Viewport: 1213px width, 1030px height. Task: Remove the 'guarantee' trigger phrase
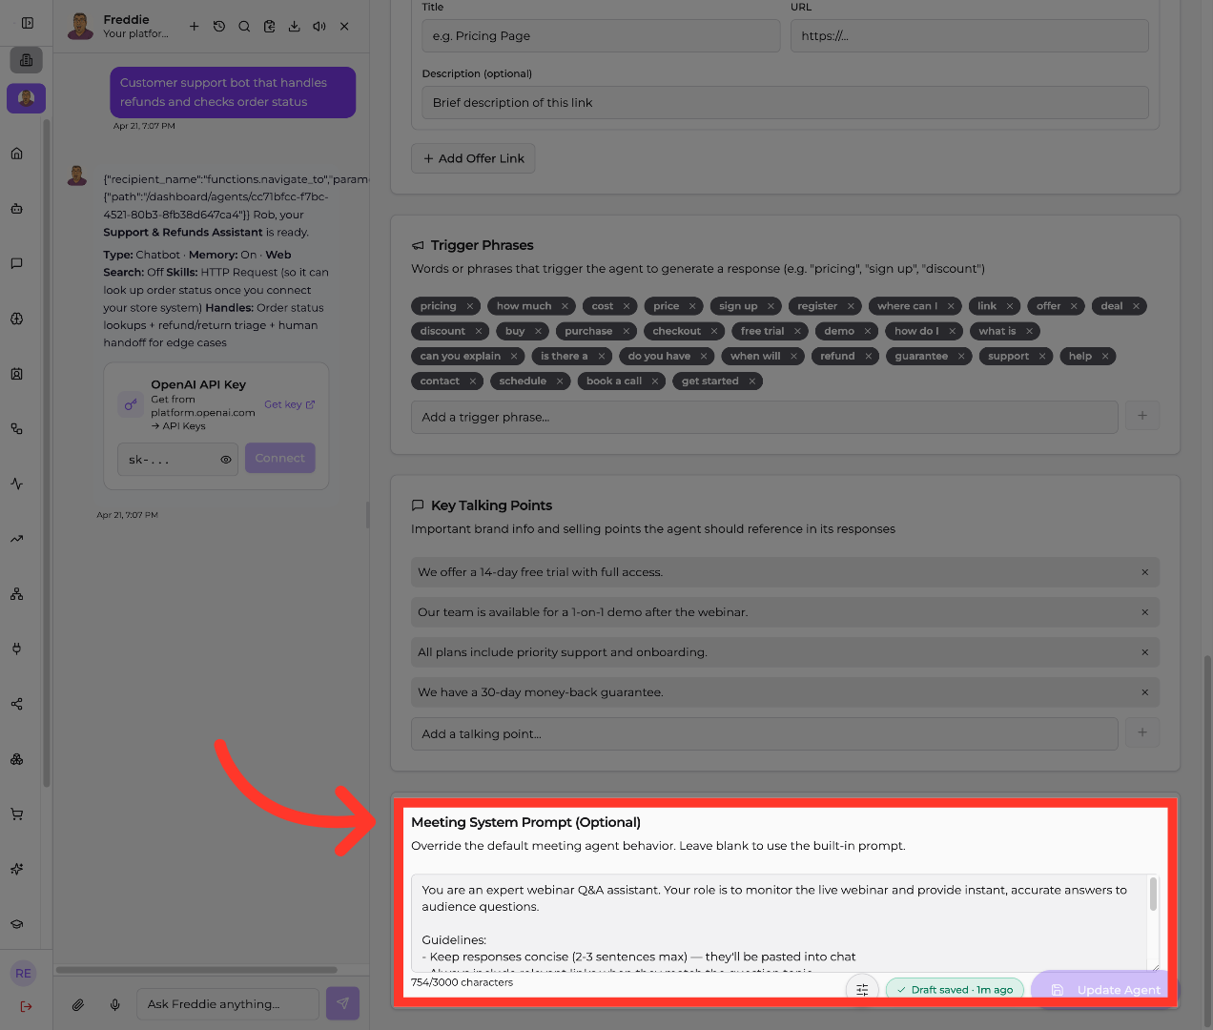click(x=961, y=356)
